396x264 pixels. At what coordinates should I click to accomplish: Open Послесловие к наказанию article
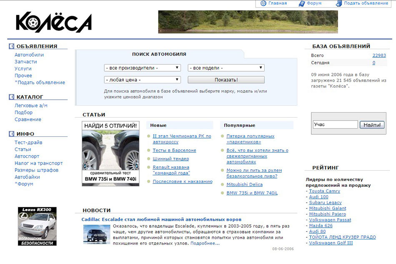[182, 181]
